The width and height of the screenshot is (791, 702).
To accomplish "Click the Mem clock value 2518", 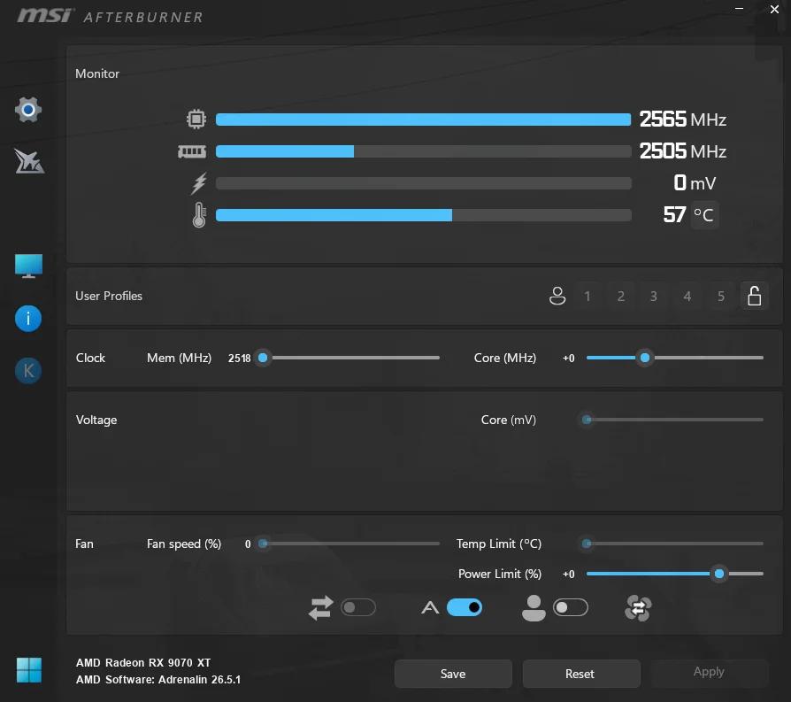I will pyautogui.click(x=239, y=358).
